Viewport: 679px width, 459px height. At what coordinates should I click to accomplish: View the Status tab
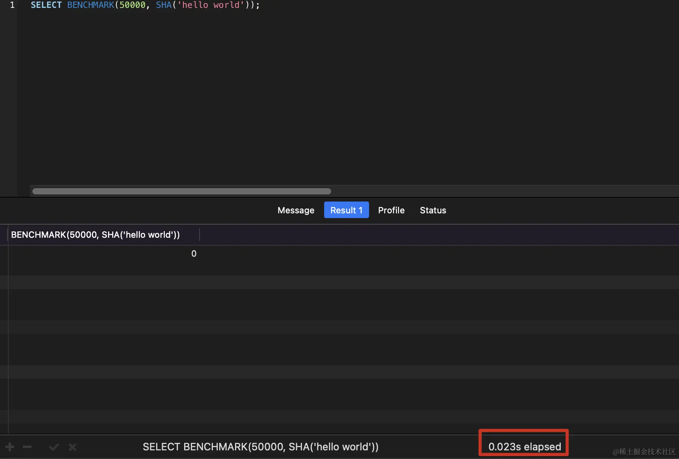433,210
